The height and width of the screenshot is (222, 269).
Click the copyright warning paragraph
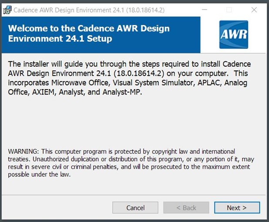131,163
